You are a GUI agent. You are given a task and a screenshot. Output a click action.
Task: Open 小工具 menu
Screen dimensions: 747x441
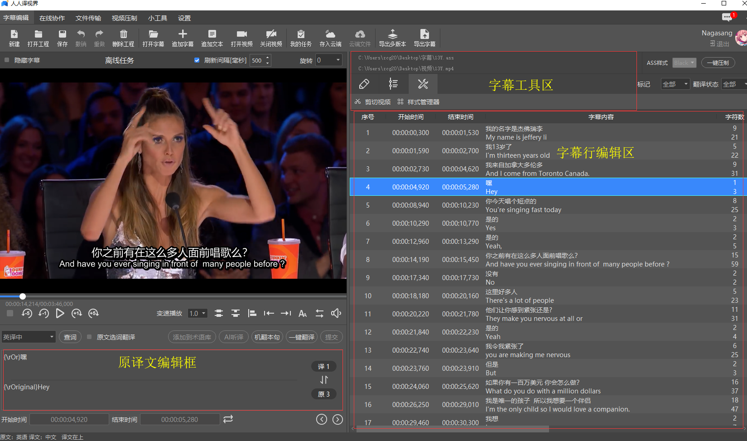tap(158, 18)
